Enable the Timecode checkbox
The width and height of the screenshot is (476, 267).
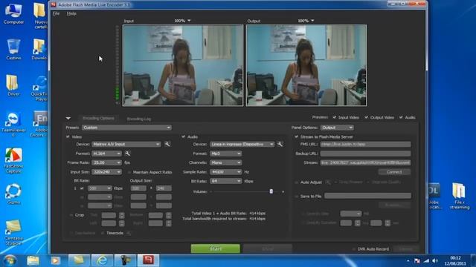(103, 233)
